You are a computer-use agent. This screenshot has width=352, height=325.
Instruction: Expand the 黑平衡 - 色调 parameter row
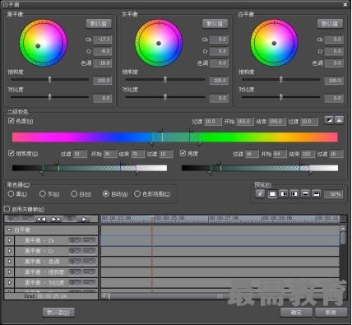[10, 261]
